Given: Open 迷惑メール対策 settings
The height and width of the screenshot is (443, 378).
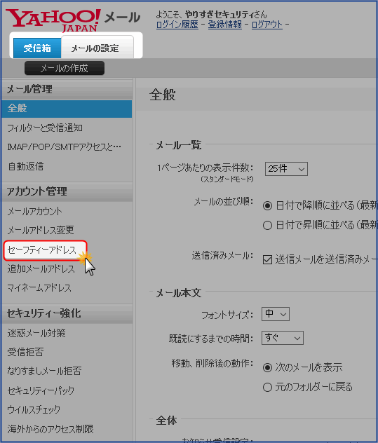Looking at the screenshot, I should (36, 334).
